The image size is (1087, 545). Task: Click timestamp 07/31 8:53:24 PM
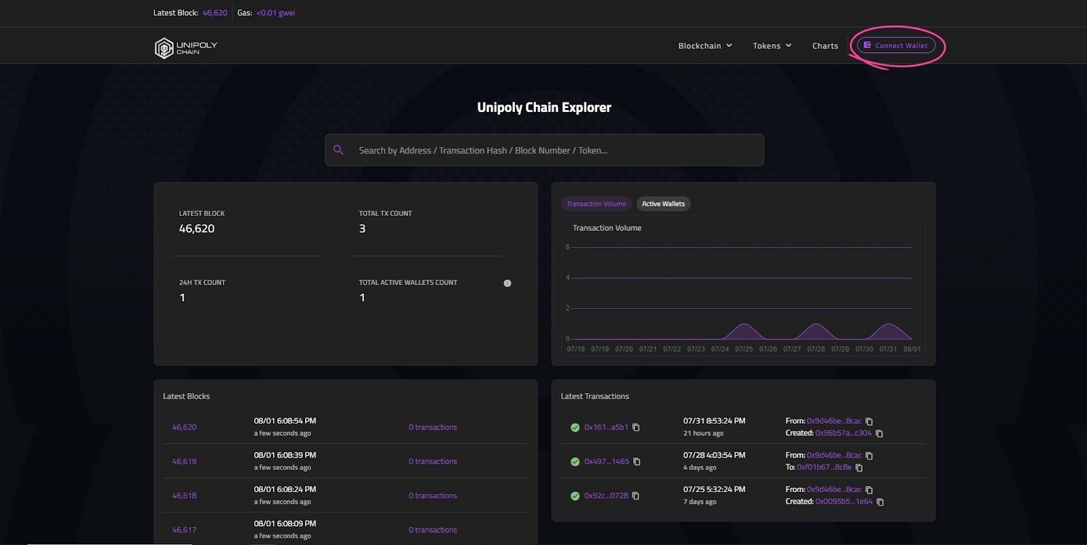point(714,421)
